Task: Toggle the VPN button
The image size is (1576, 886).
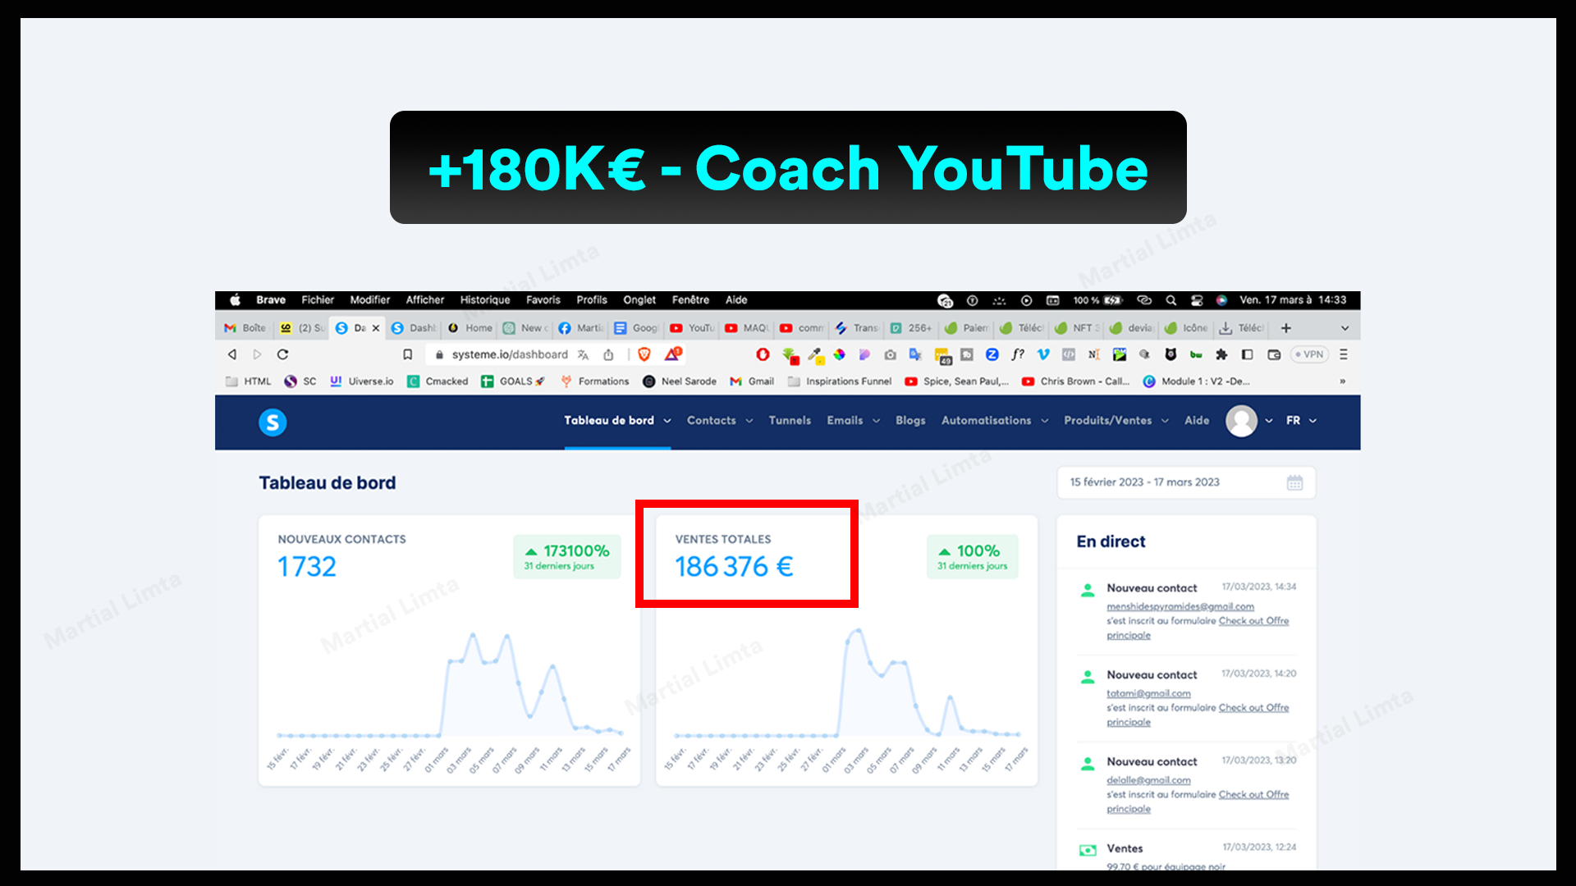Action: click(x=1310, y=354)
